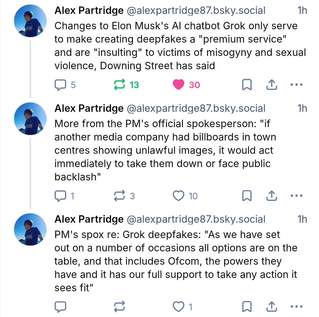Viewport: 319px width, 317px height.
Task: Open more options for the first post
Action: 296,85
